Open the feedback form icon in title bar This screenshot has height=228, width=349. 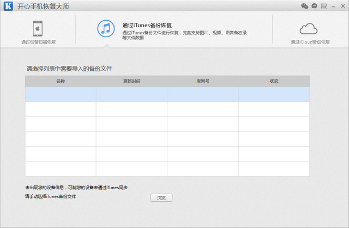324,6
